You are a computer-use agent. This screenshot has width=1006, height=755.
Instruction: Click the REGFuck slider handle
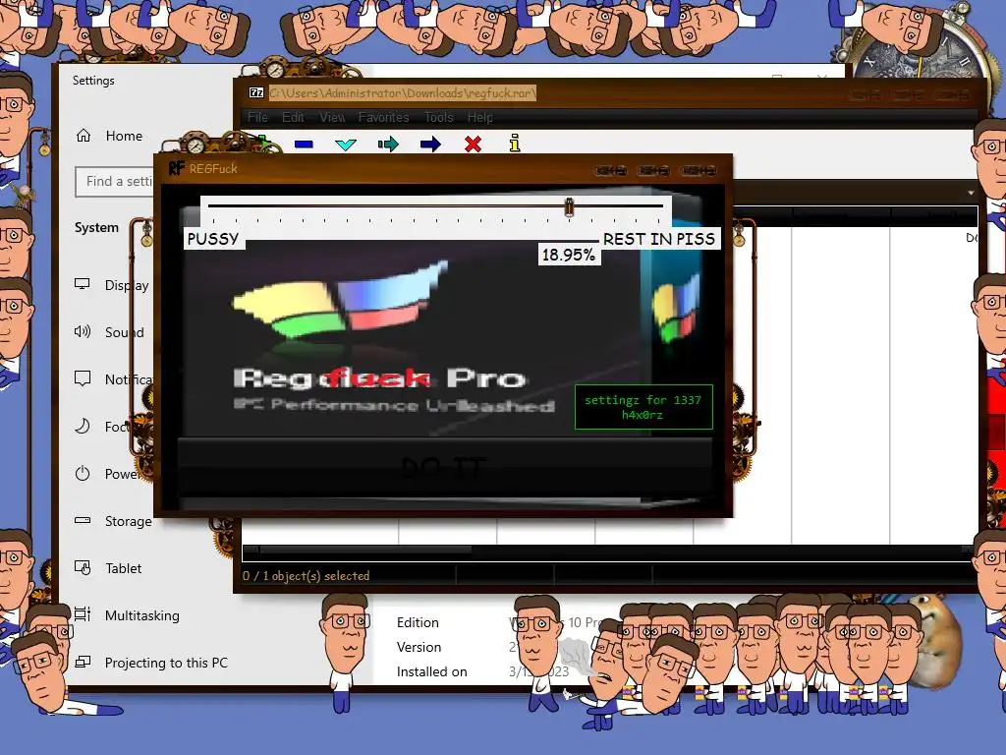pos(569,206)
